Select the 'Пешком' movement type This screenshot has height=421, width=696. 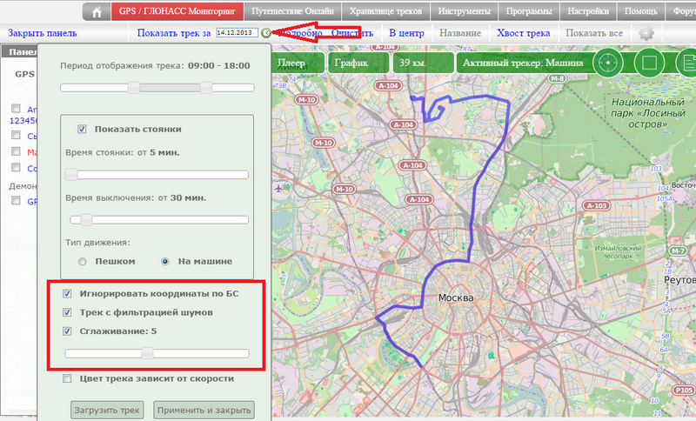tap(82, 261)
